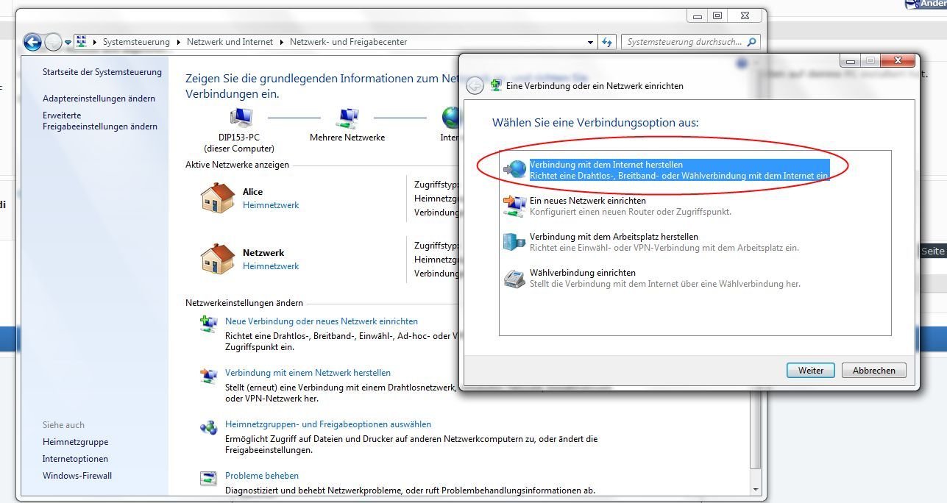Click the house icon for Netzwerk
947x503 pixels.
(x=217, y=259)
